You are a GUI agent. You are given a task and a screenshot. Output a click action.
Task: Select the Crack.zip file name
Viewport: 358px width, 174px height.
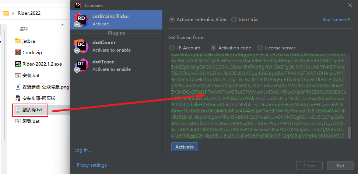[x=32, y=53]
